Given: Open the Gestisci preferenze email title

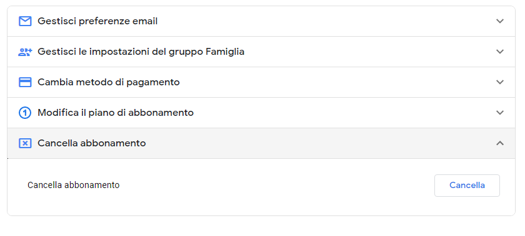Looking at the screenshot, I should tap(97, 21).
